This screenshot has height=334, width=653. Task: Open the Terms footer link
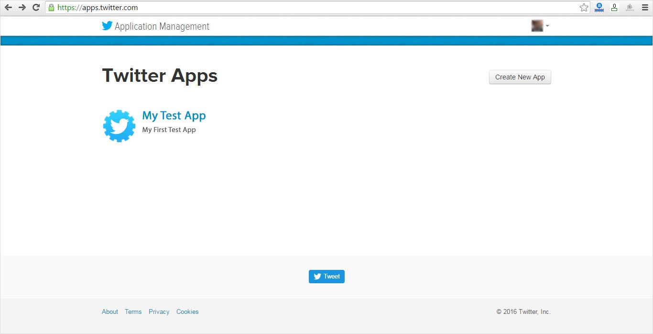133,312
